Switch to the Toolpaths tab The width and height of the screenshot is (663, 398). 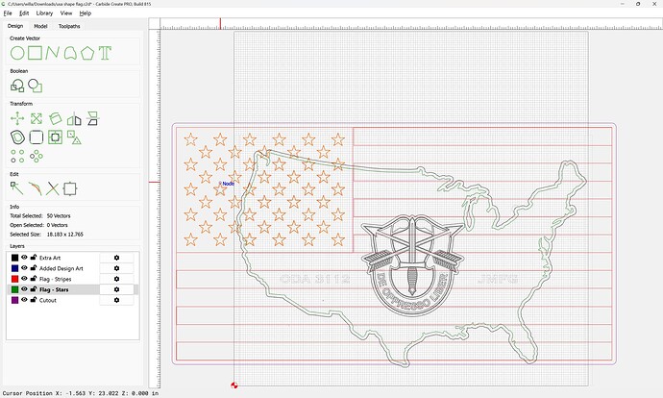(69, 26)
